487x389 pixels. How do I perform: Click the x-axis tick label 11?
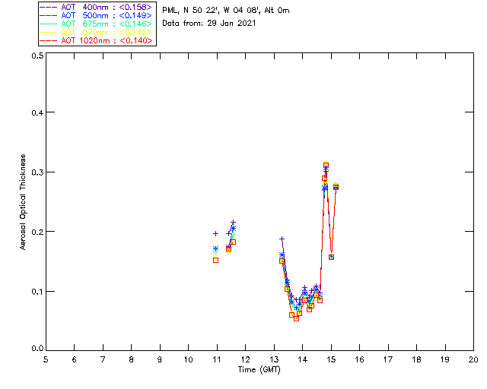(x=217, y=359)
